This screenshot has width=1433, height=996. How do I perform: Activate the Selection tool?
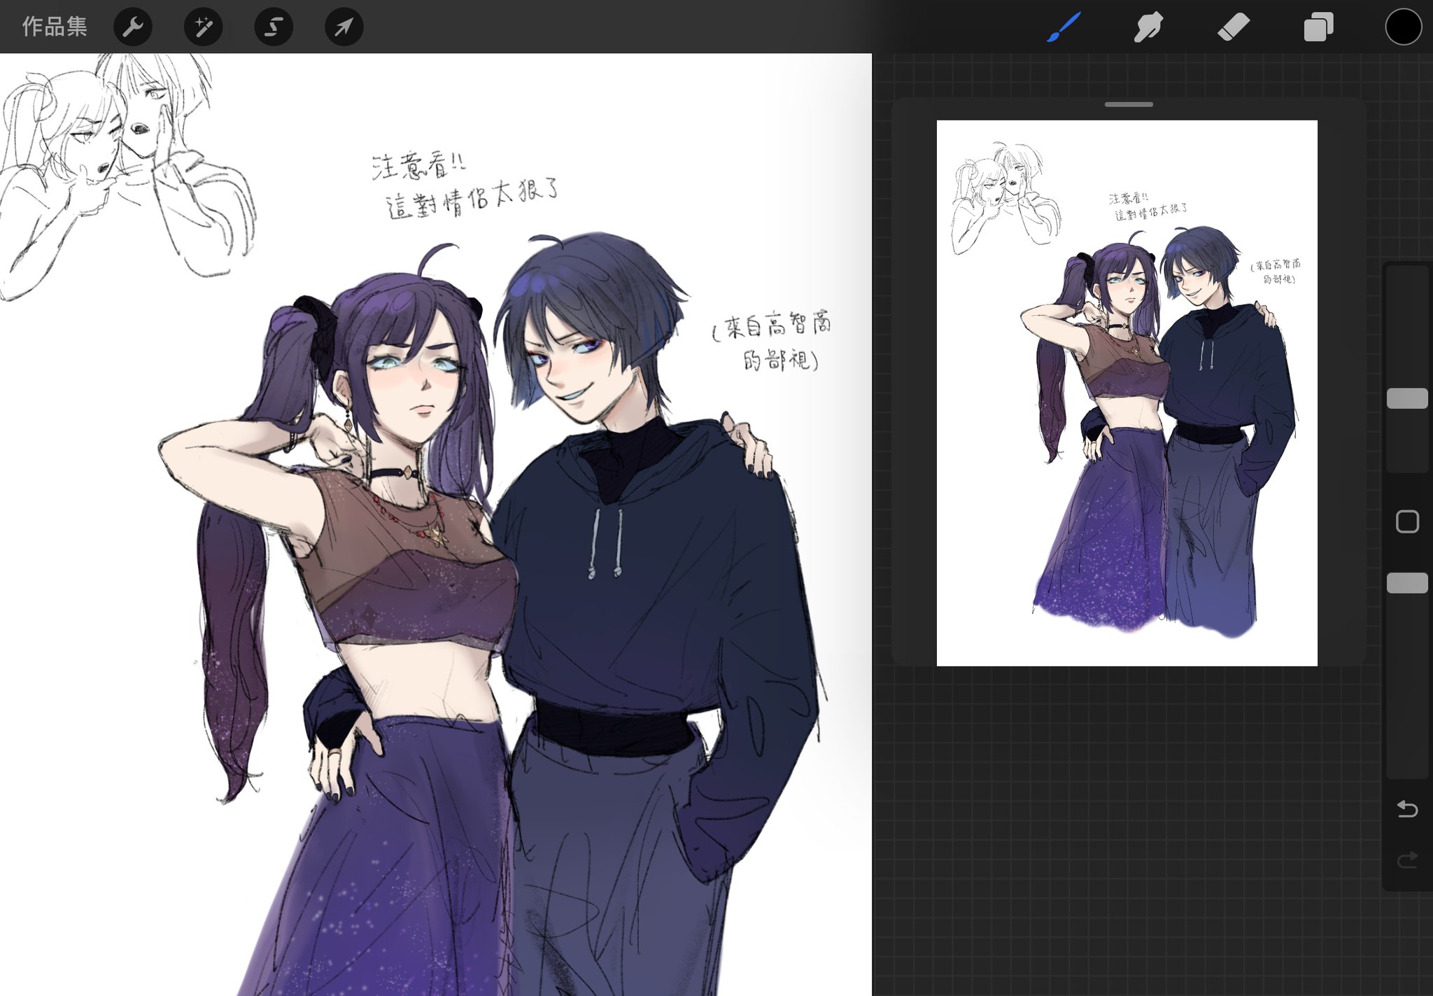point(274,27)
